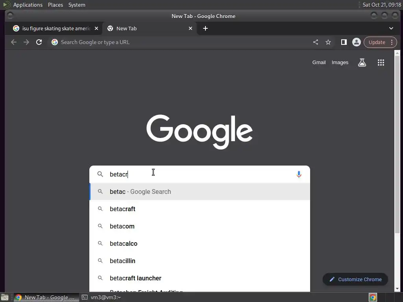Open Search Labs flask icon
The width and height of the screenshot is (403, 302).
coord(362,63)
